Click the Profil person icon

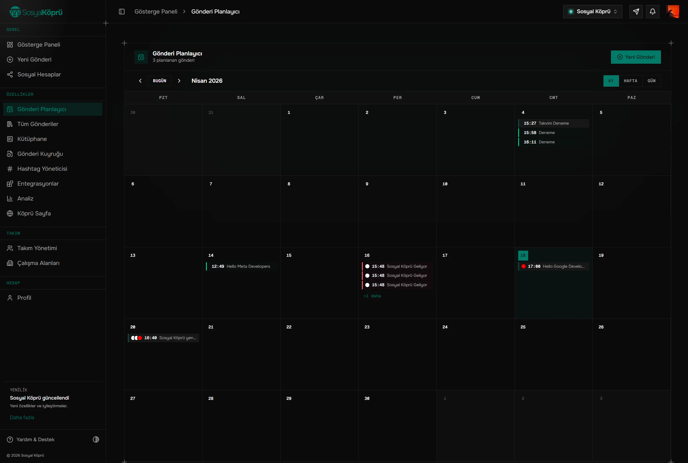pos(10,298)
